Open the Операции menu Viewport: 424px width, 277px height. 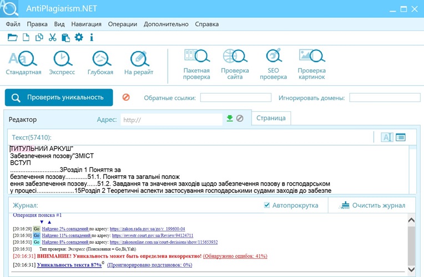point(123,24)
